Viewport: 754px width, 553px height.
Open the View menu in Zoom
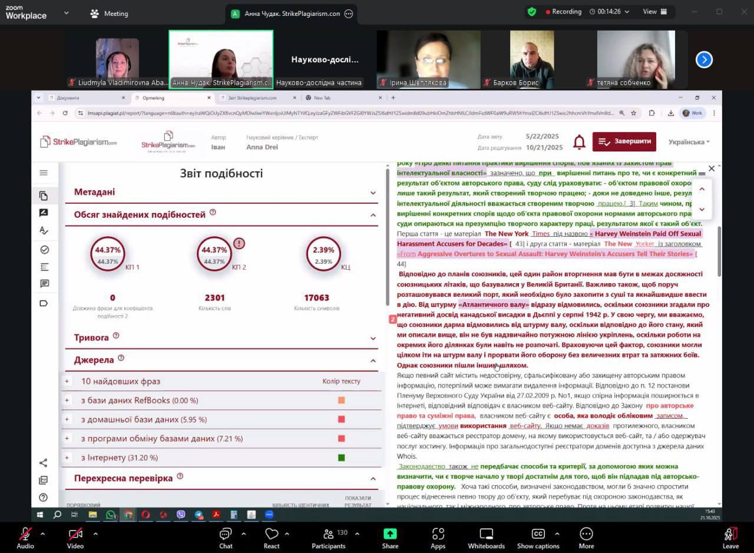(x=654, y=12)
